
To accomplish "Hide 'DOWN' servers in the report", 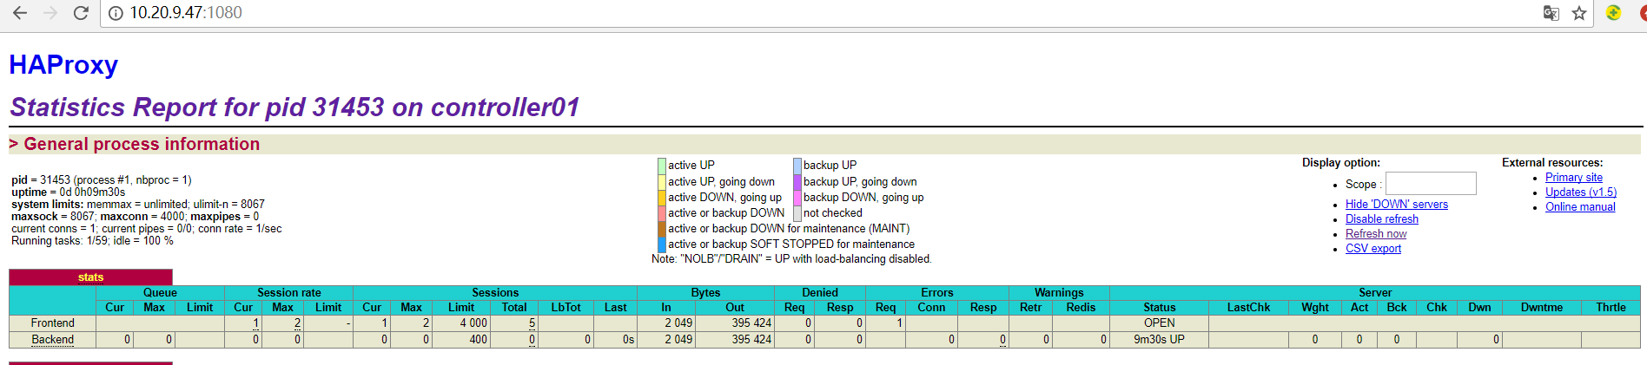I will tap(1397, 204).
